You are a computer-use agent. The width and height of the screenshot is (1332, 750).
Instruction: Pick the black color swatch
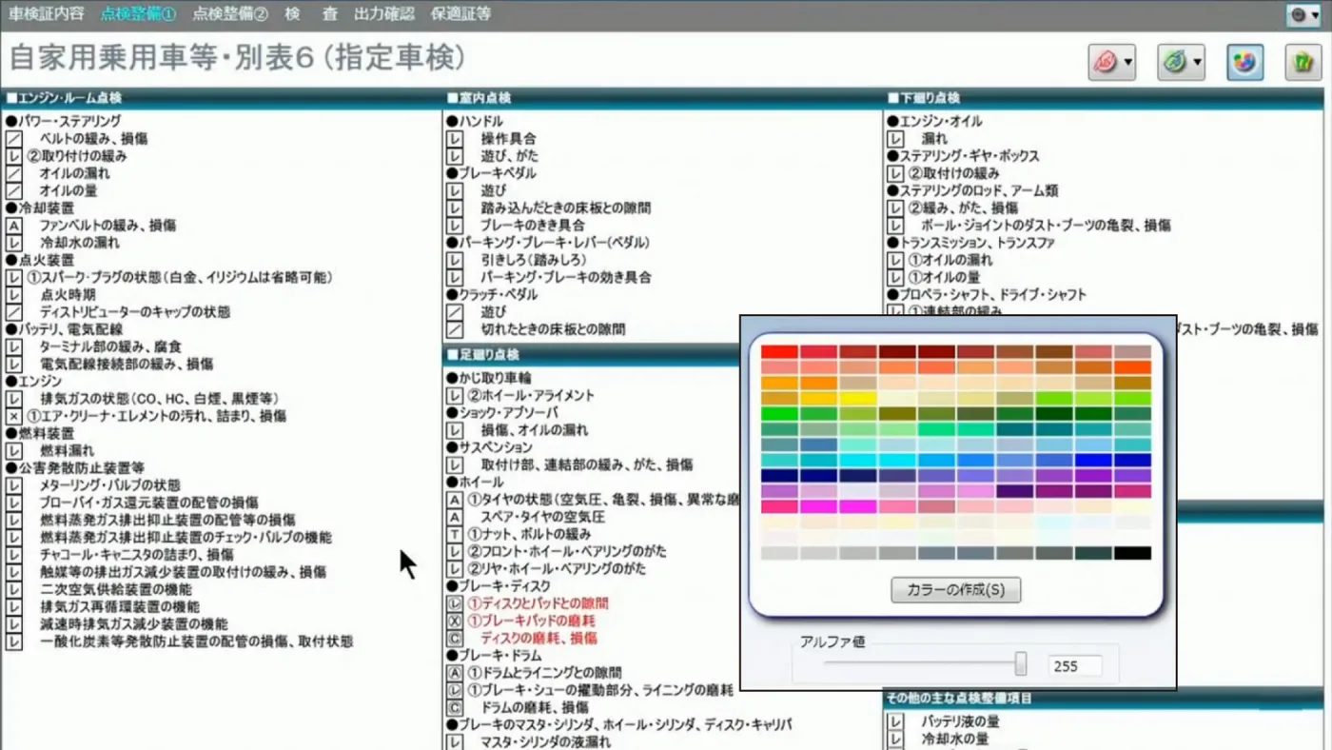[x=1132, y=553]
